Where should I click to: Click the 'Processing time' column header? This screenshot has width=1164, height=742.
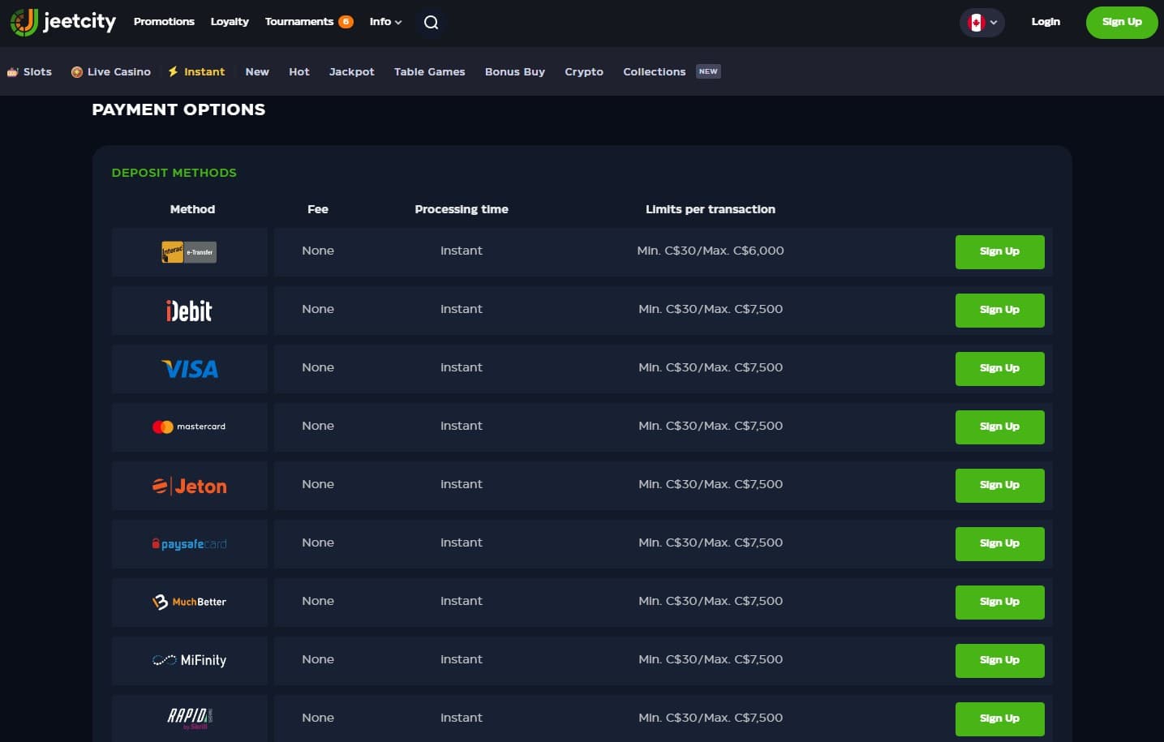click(462, 209)
